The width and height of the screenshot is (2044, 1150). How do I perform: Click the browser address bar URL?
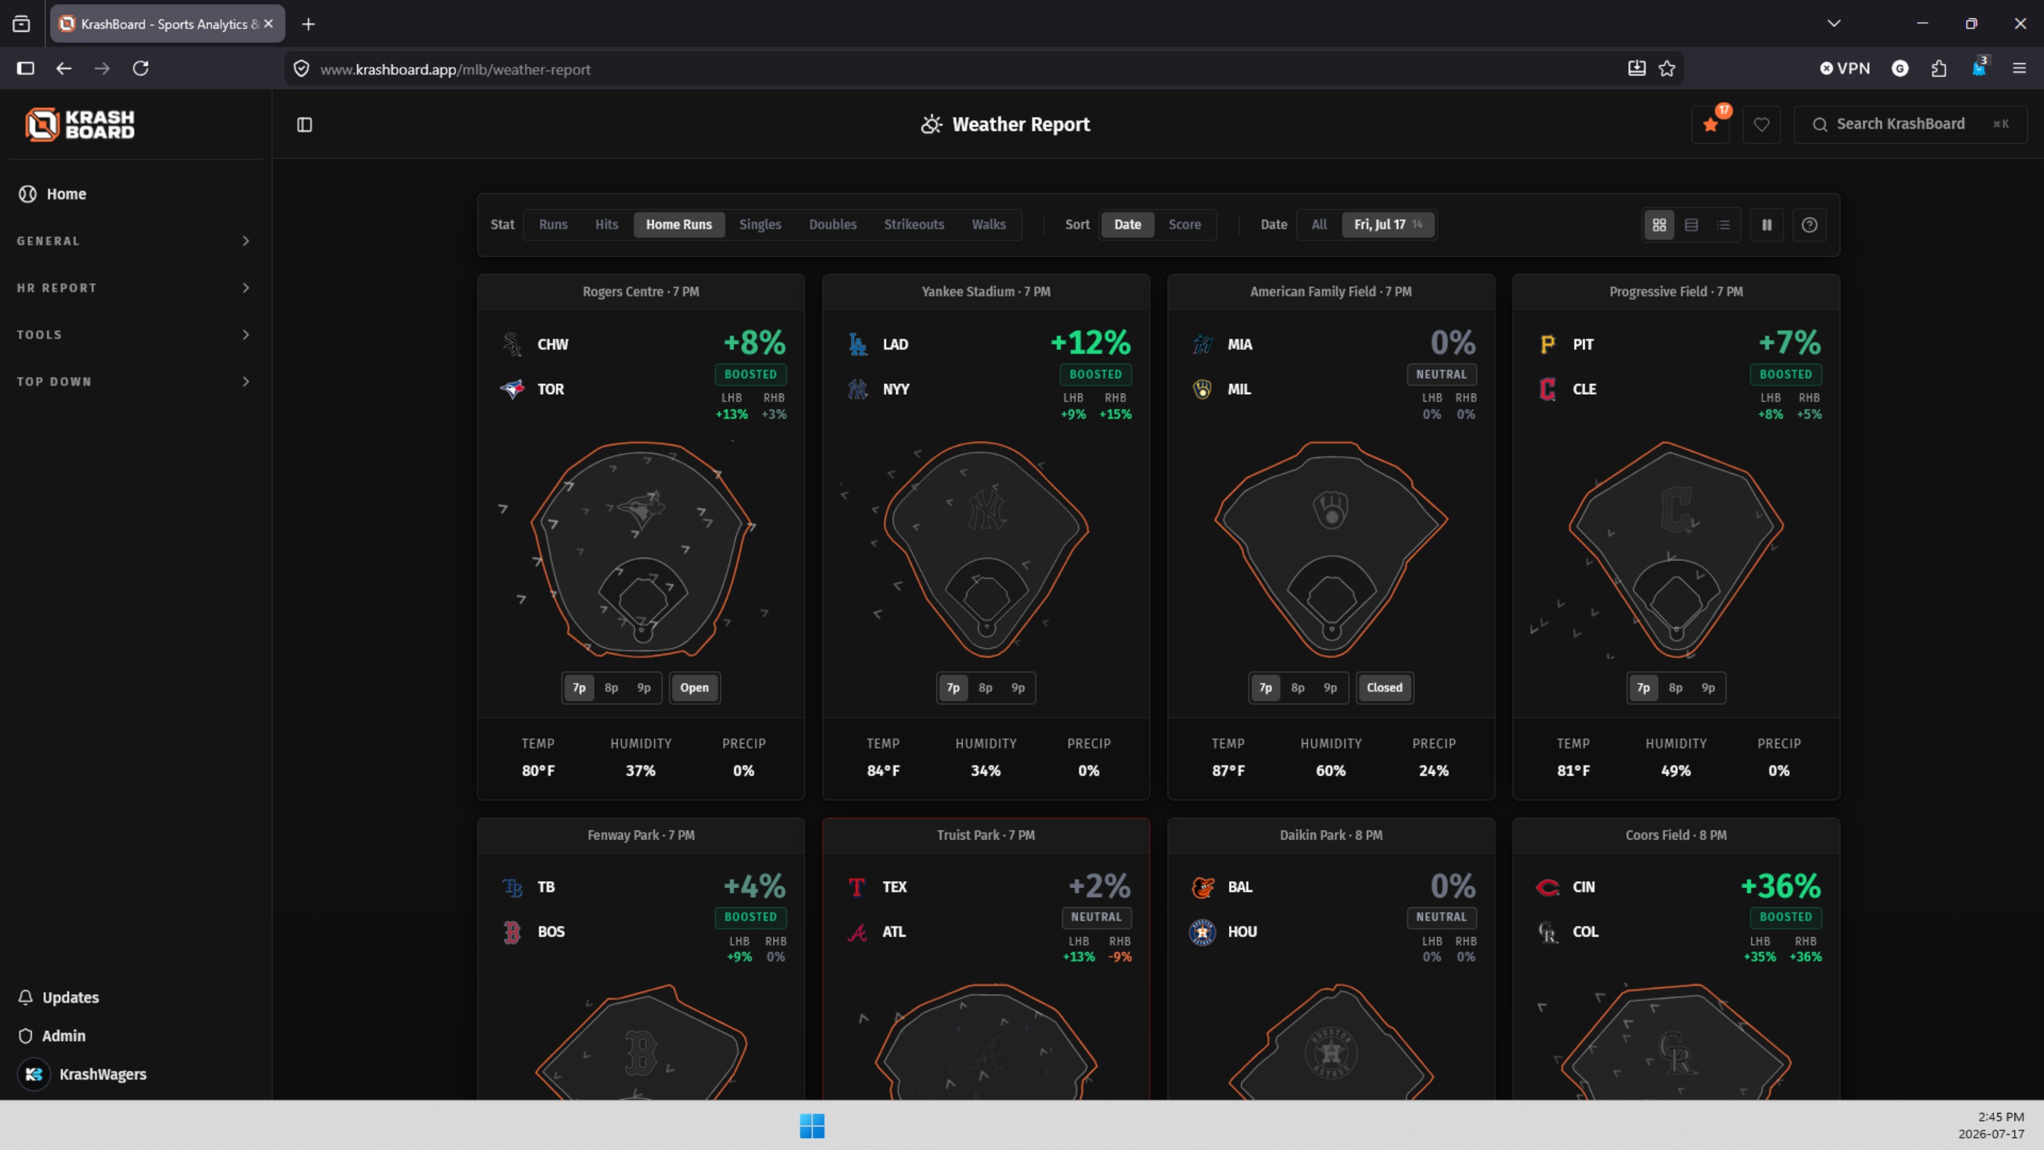coord(455,69)
